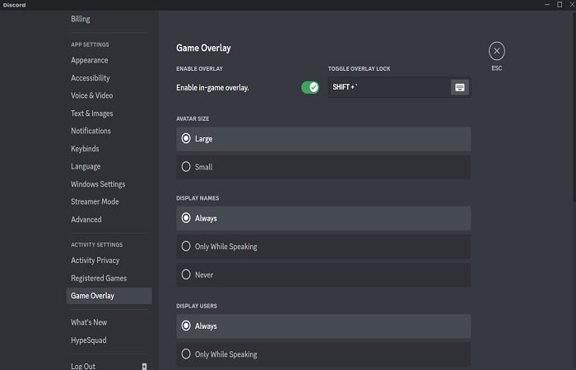Screen dimensions: 576x370
Task: Click the keyboard icon to record keybind
Action: click(x=459, y=87)
